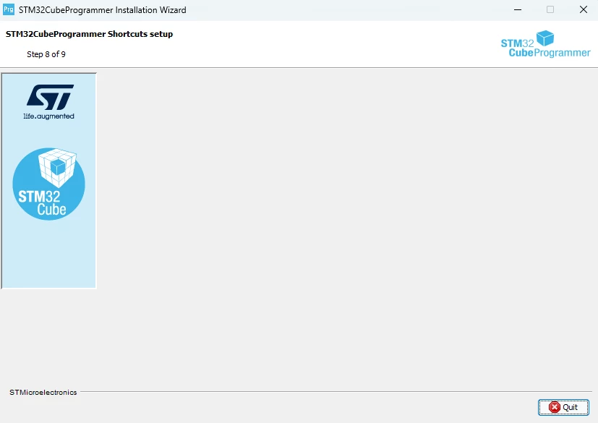This screenshot has height=423, width=598.
Task: Click the disabled maximize window button
Action: coord(550,9)
